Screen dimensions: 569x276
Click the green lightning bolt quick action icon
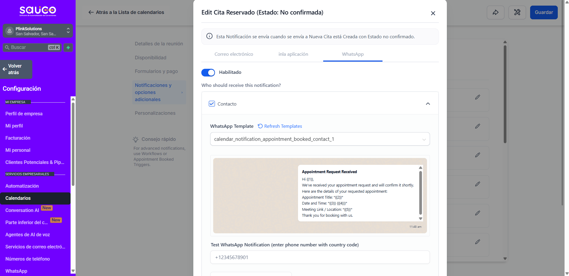pyautogui.click(x=68, y=47)
